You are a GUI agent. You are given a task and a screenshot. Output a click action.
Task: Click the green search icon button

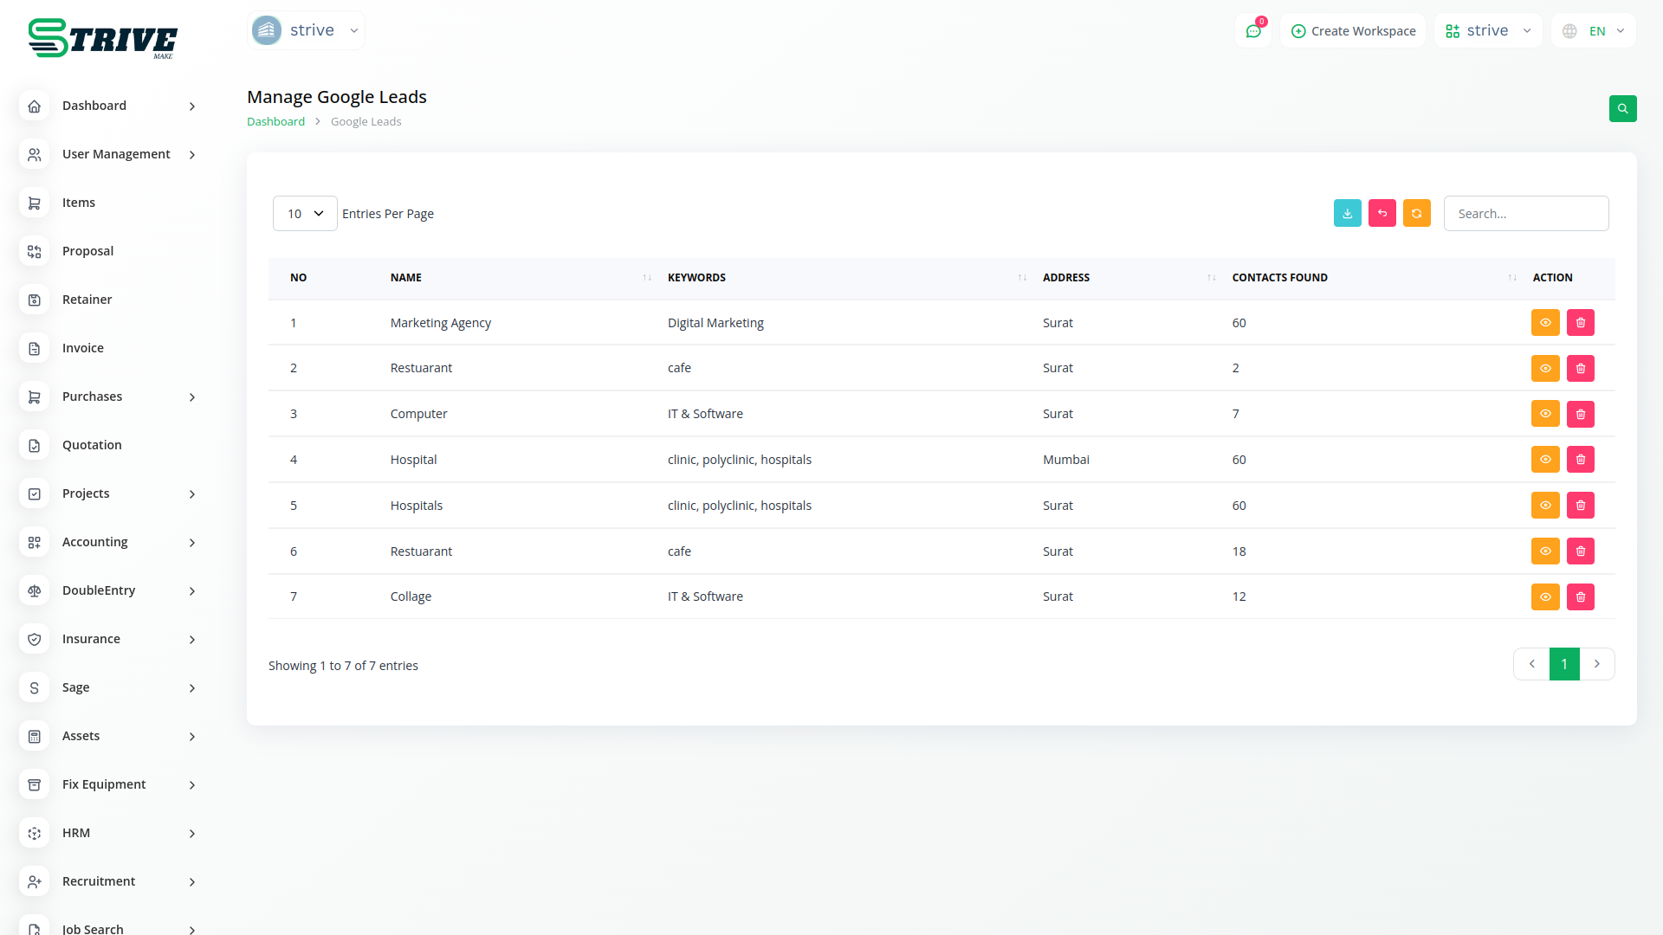coord(1622,109)
